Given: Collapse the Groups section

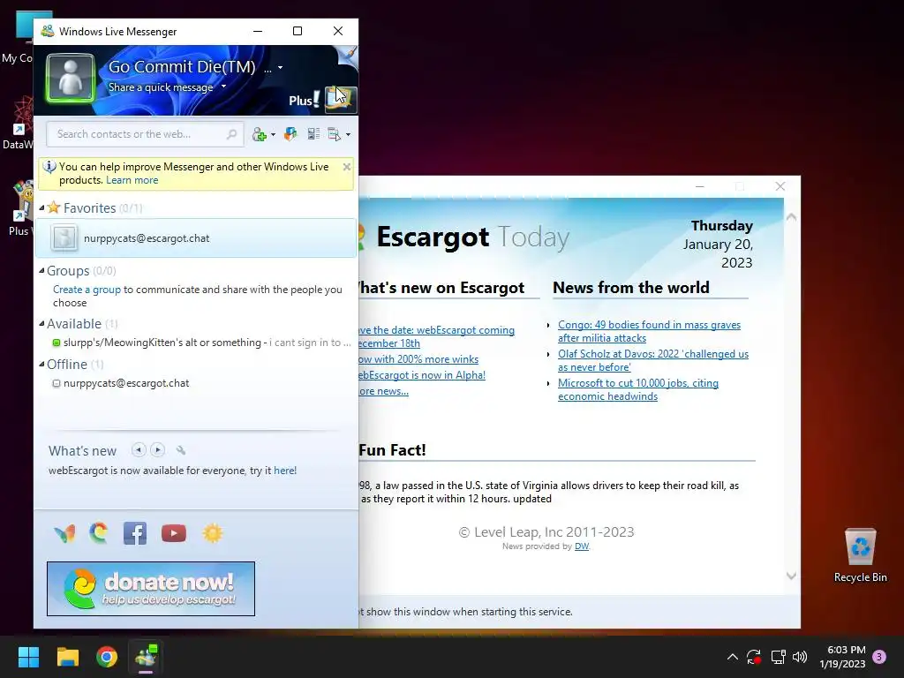Looking at the screenshot, I should point(41,270).
